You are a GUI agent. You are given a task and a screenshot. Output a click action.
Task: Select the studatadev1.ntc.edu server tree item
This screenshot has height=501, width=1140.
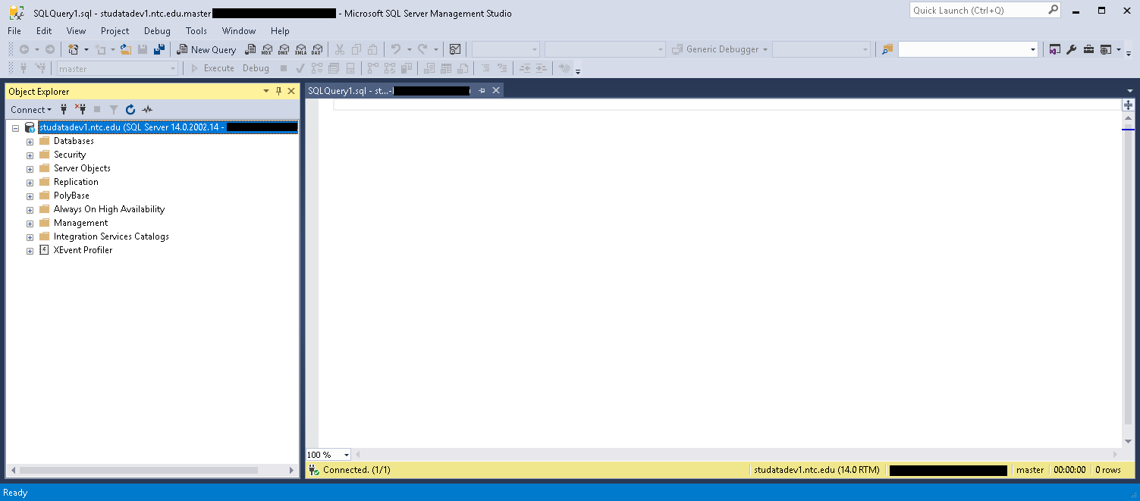[168, 127]
